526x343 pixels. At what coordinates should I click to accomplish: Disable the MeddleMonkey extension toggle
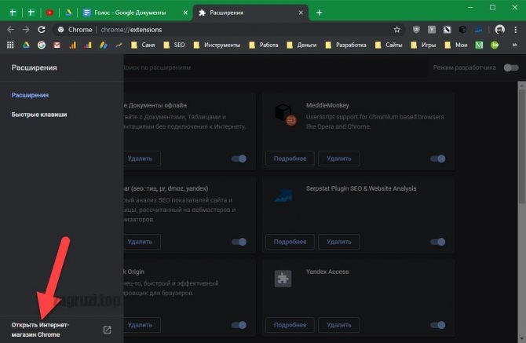point(438,159)
